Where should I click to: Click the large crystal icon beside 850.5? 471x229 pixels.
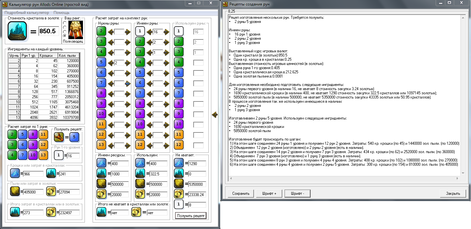tap(17, 31)
